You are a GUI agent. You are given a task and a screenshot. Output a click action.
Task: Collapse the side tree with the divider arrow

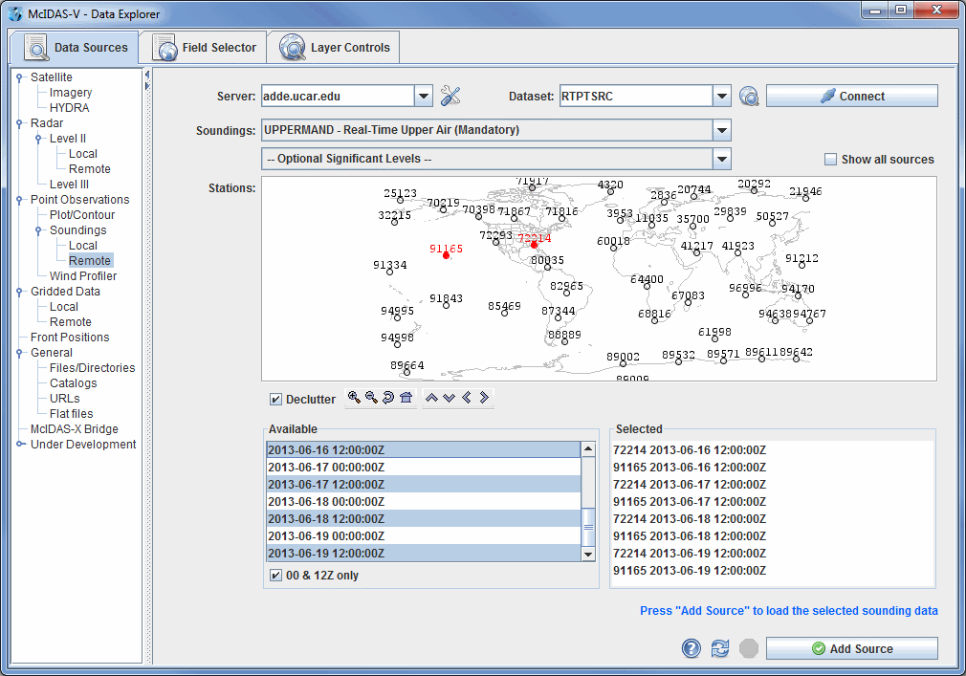[x=146, y=75]
